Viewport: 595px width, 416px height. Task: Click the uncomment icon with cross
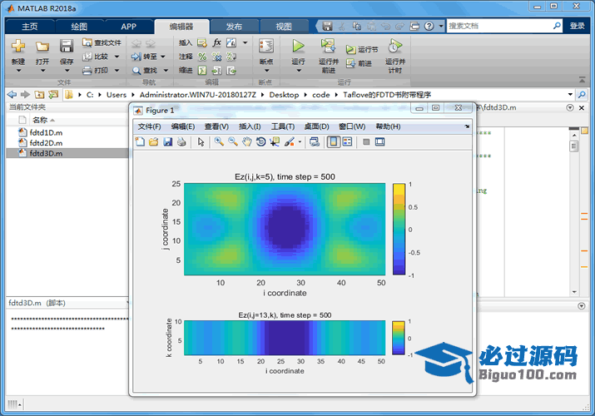coord(216,57)
